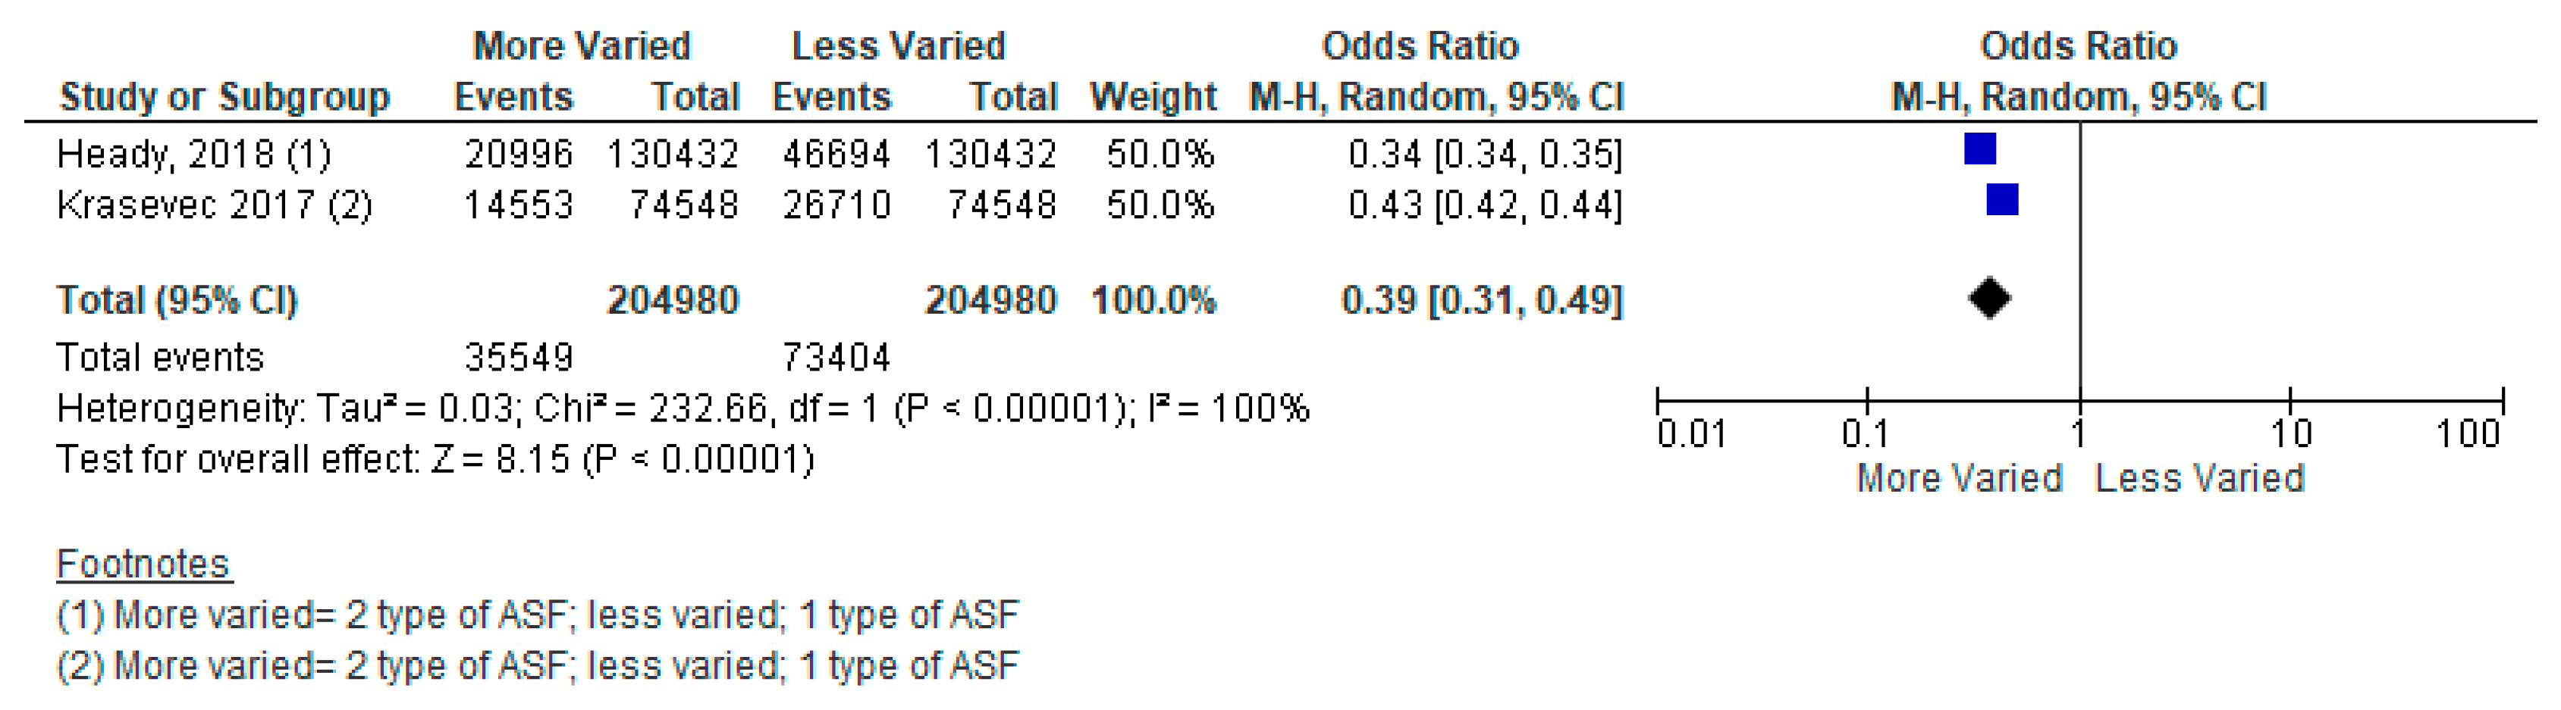Screen dimensions: 2561x710
Task: Click the blue square marker for Heady 2018
Action: 1979,149
